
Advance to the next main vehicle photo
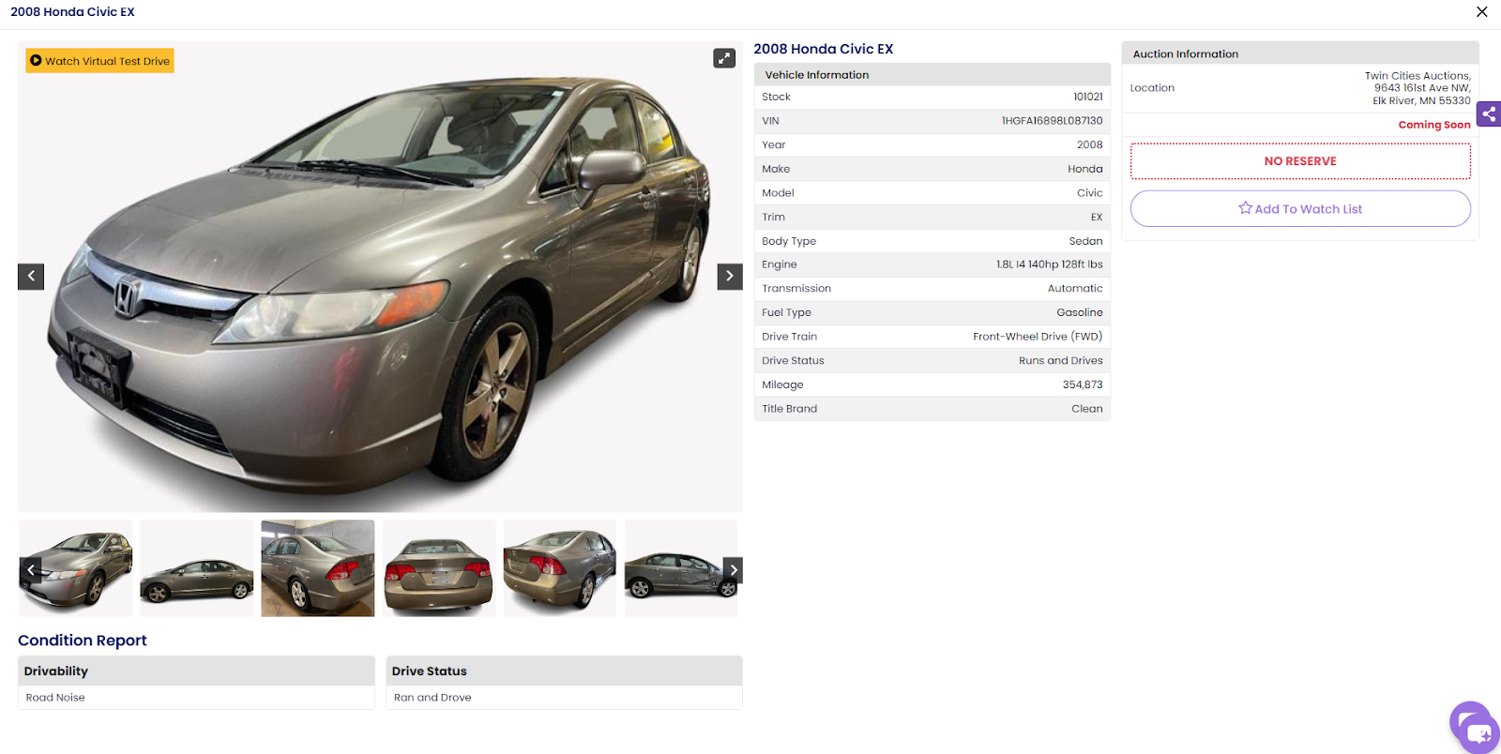point(730,276)
